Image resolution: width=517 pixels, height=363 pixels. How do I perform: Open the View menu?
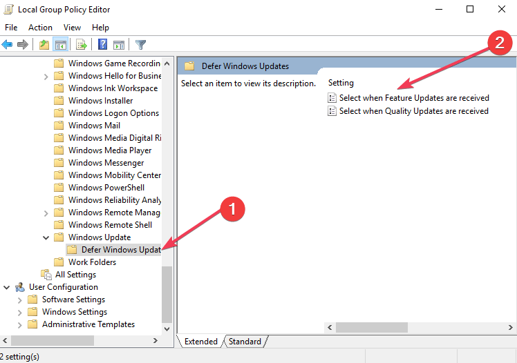coord(72,28)
